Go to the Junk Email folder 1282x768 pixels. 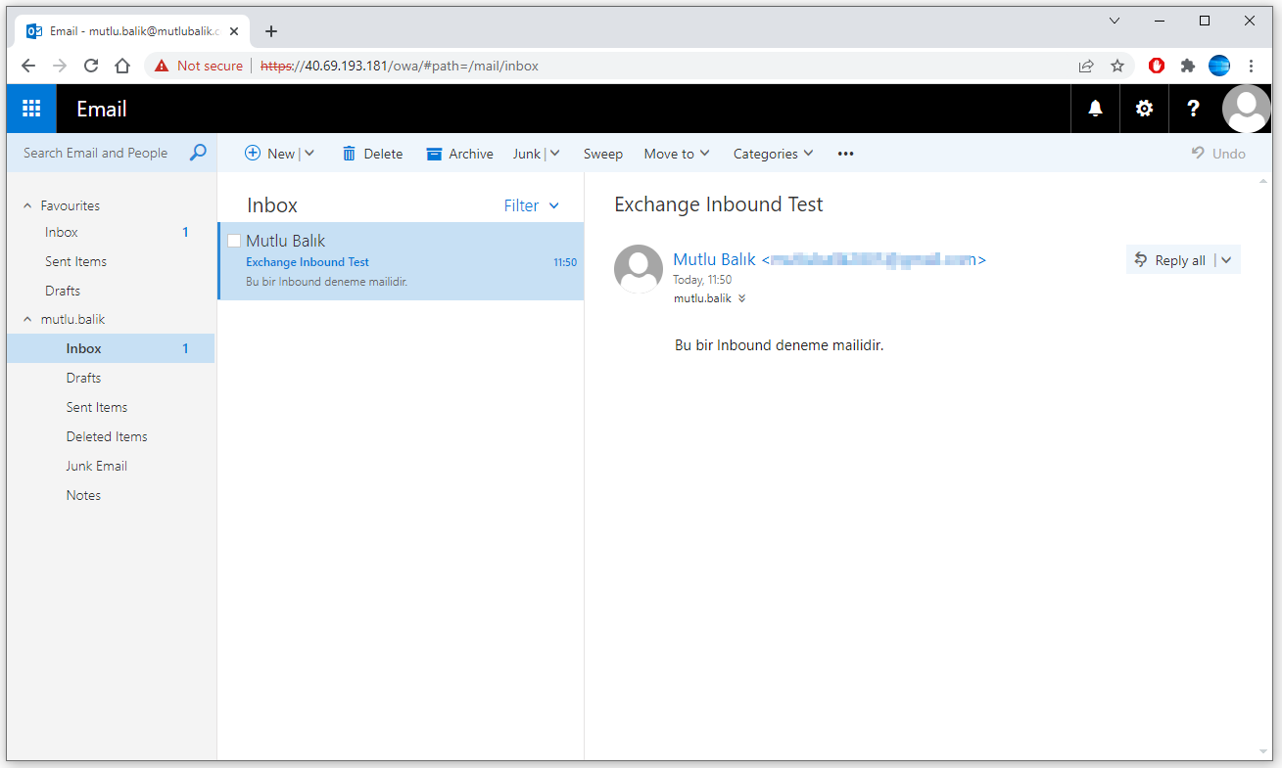coord(97,466)
